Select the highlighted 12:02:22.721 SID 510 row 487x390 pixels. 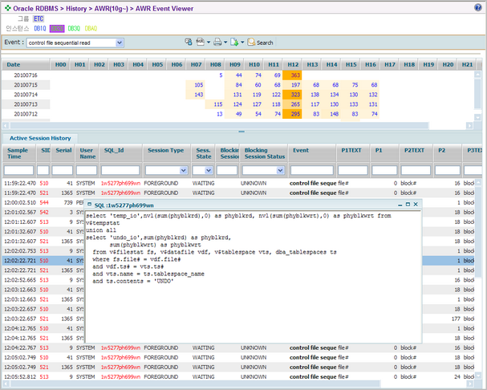click(x=238, y=261)
